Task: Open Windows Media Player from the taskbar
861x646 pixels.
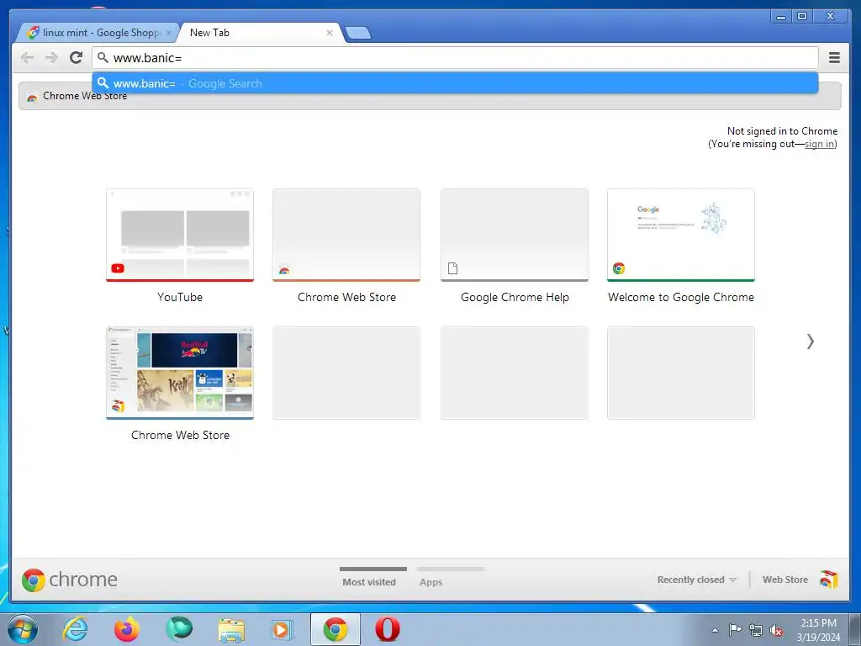Action: pos(283,629)
